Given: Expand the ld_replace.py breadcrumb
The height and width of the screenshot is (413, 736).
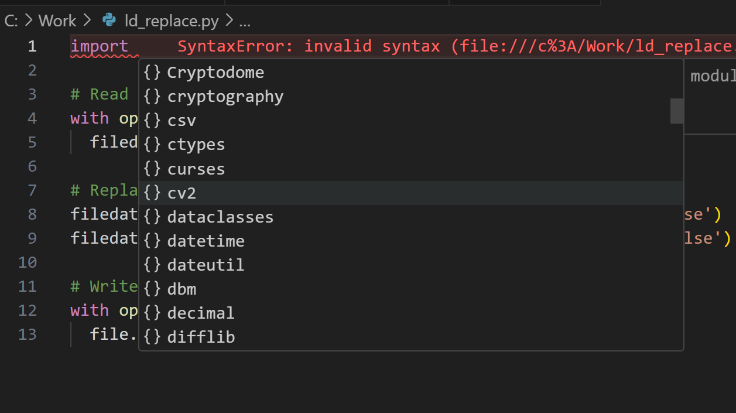Looking at the screenshot, I should coord(172,21).
